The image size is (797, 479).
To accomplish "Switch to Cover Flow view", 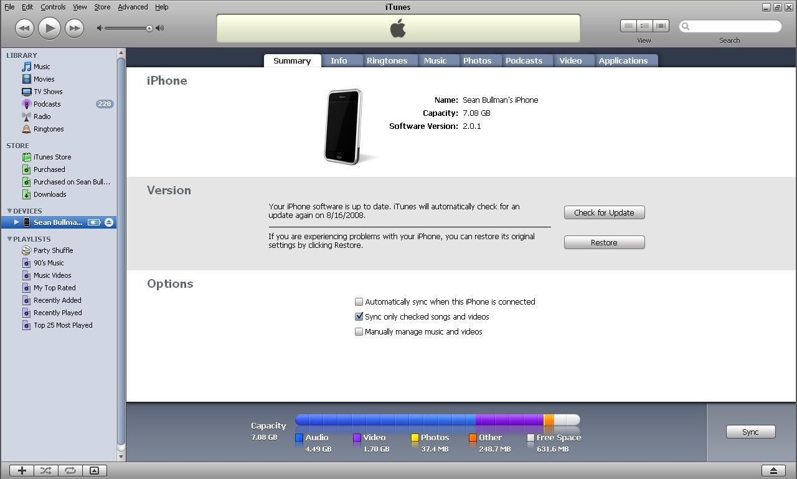I will tap(661, 26).
